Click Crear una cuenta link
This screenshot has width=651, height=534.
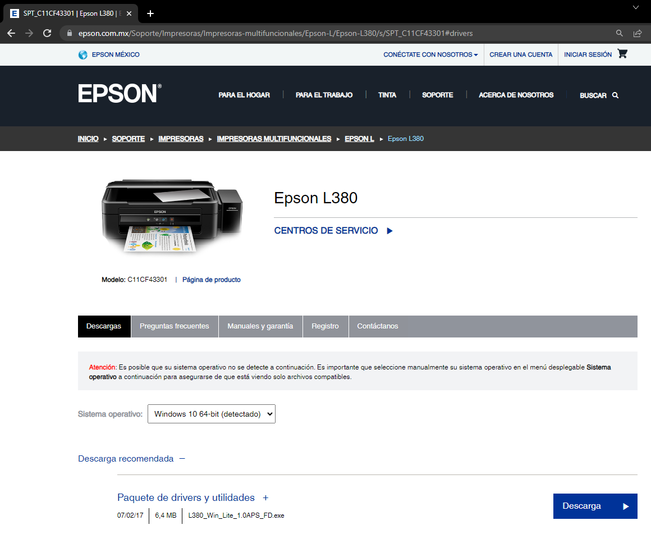pos(521,54)
